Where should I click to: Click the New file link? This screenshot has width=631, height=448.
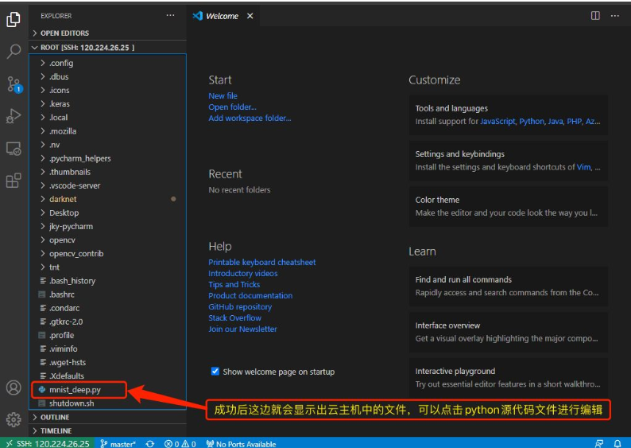tap(223, 95)
